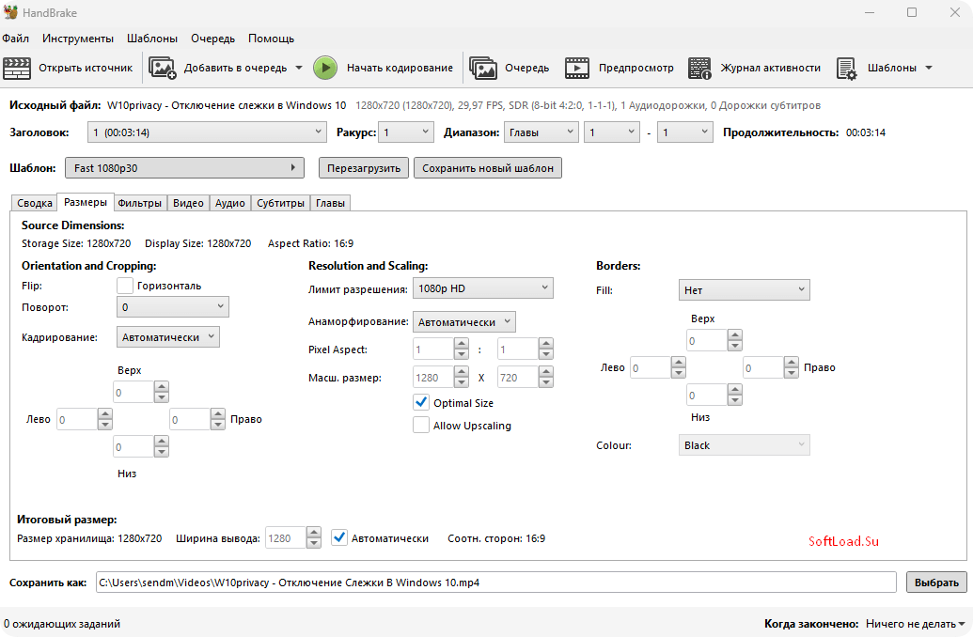Open the Очередь menu in menu bar
The height and width of the screenshot is (637, 973).
click(x=212, y=39)
